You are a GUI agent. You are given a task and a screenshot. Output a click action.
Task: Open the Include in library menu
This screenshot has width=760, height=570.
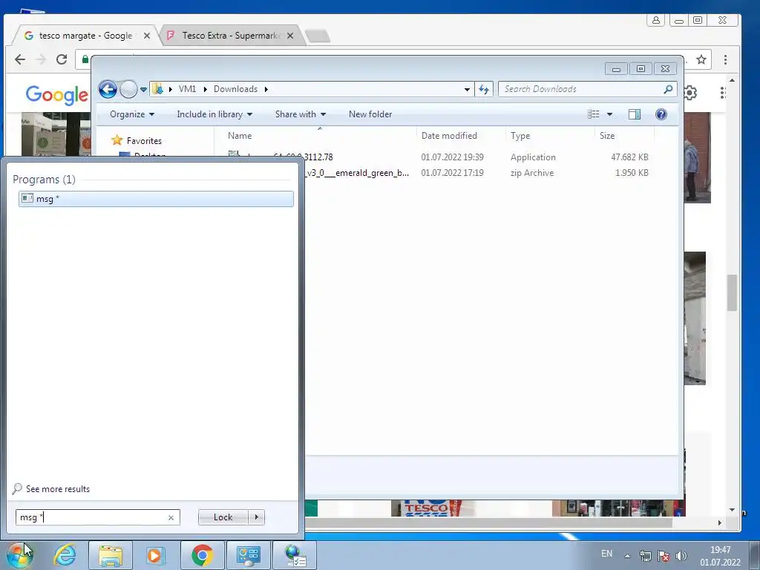point(214,114)
